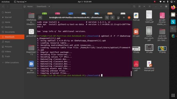This screenshot has width=177, height=99.
Task: Select MagicKeys folder icon
Action: (31, 48)
